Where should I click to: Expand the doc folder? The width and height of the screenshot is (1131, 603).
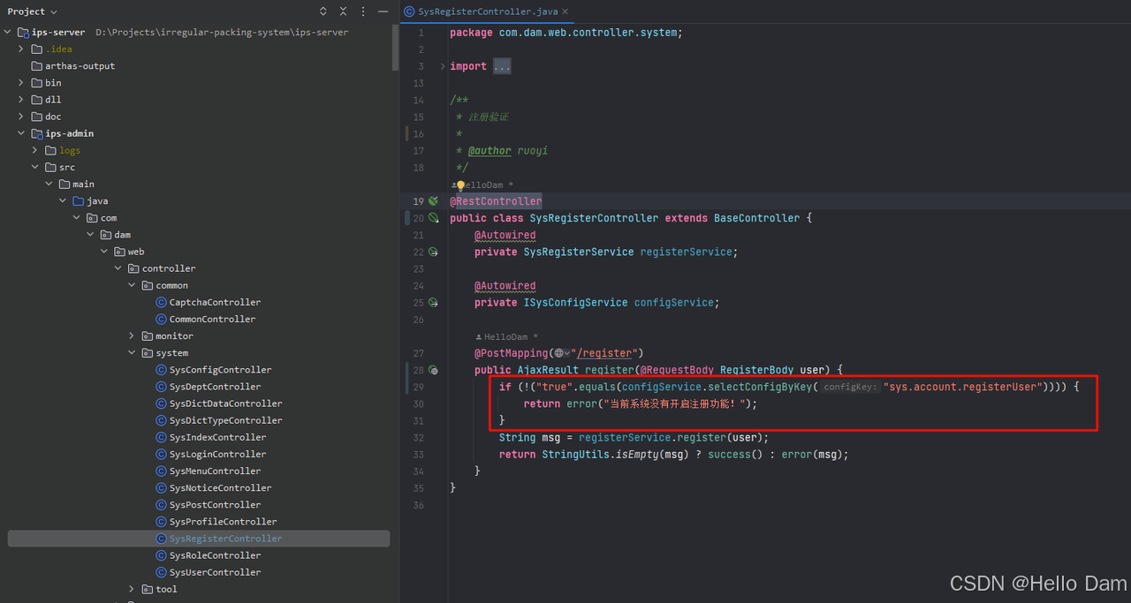(22, 117)
